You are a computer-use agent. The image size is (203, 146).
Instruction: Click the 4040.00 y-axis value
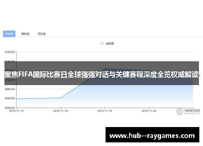[10, 108]
